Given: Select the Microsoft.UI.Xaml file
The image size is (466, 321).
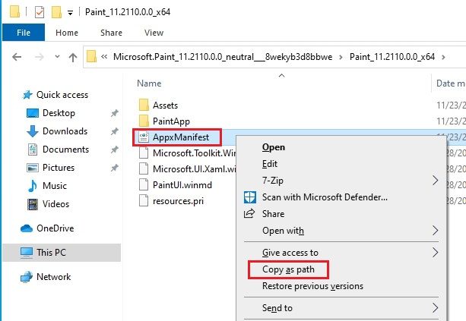Looking at the screenshot, I should [194, 169].
